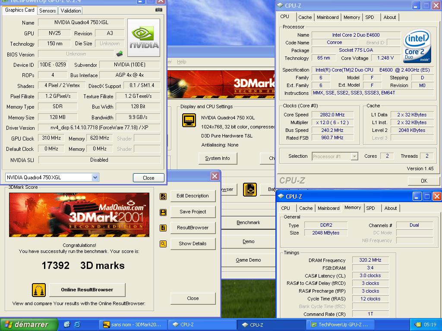
Task: Click the show desktop quick launch icon
Action: click(x=67, y=325)
